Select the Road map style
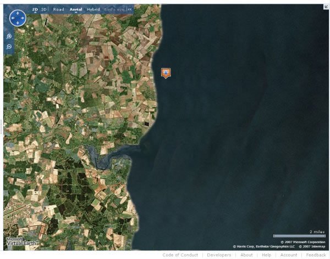This screenshot has width=330, height=259. tap(58, 9)
